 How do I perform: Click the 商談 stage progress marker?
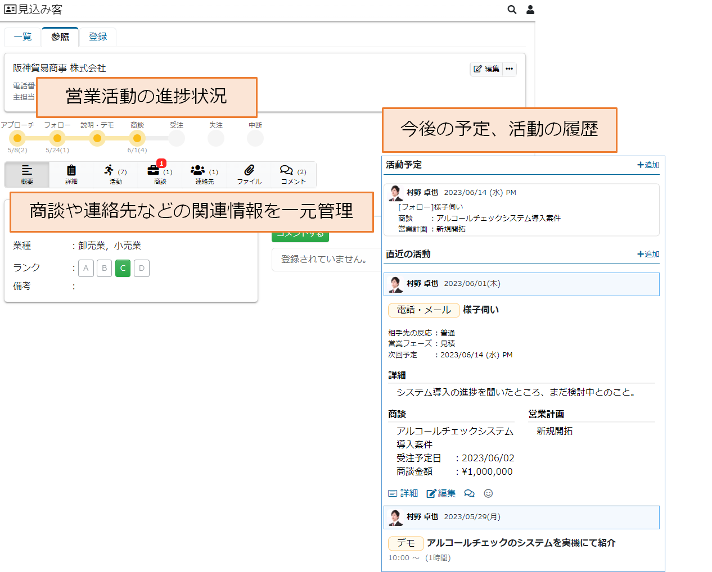click(x=137, y=138)
